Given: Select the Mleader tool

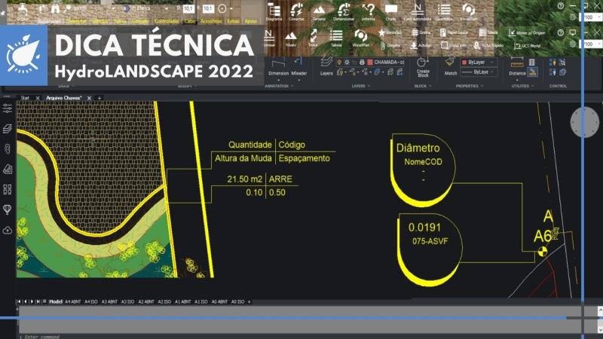Looking at the screenshot, I should coord(298,66).
